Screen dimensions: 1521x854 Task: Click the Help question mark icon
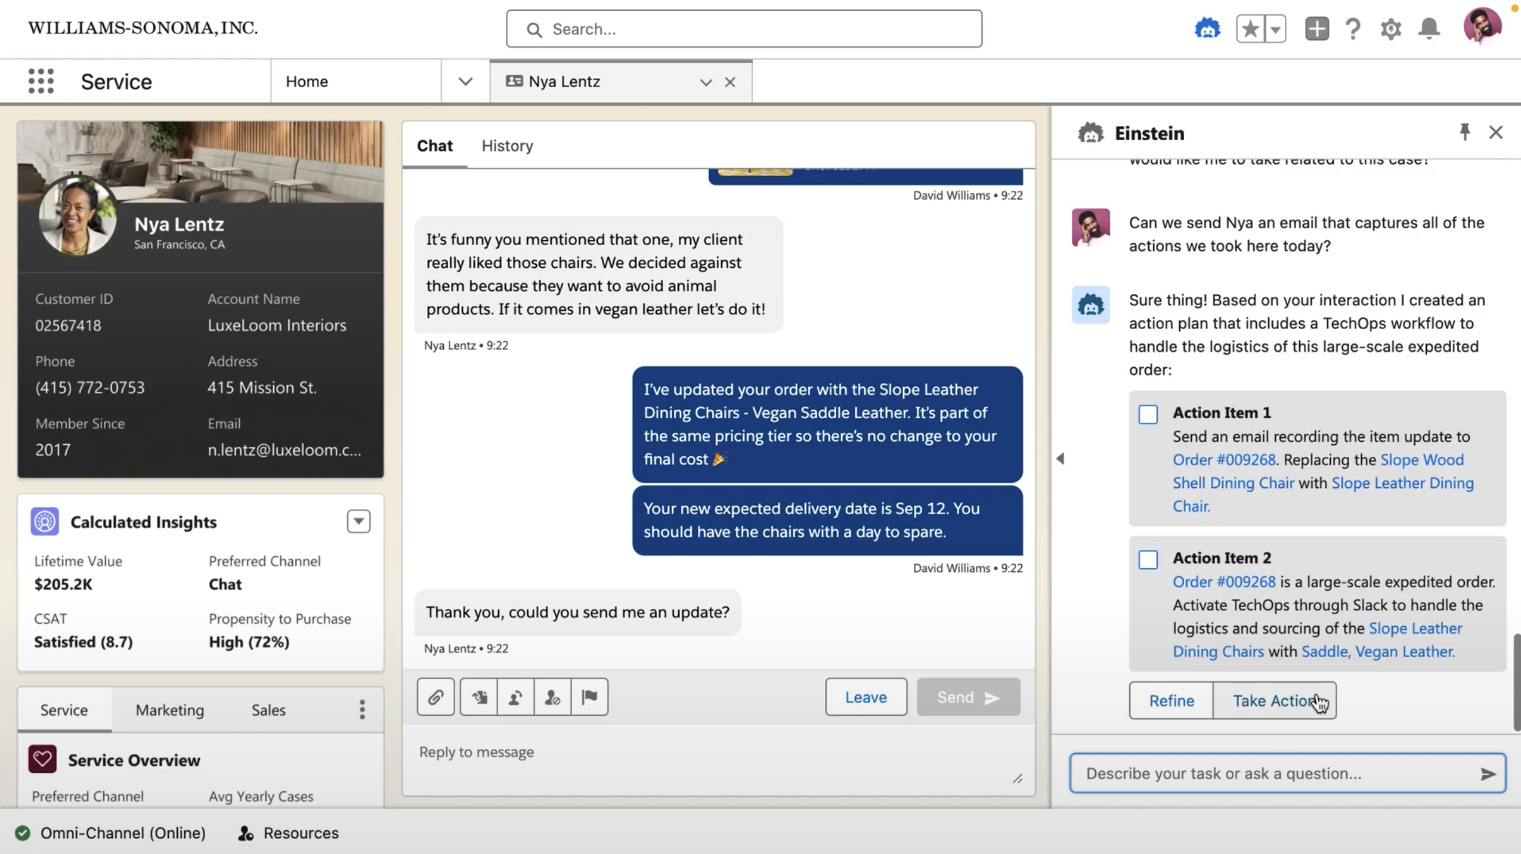1353,28
